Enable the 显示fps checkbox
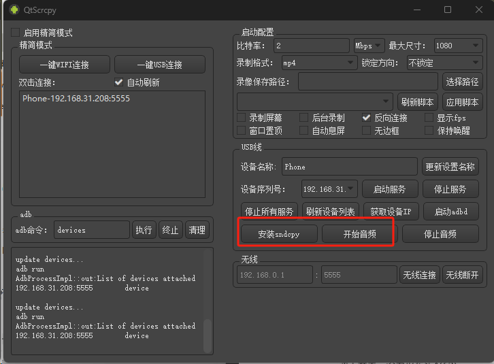The height and width of the screenshot is (364, 494). point(429,118)
